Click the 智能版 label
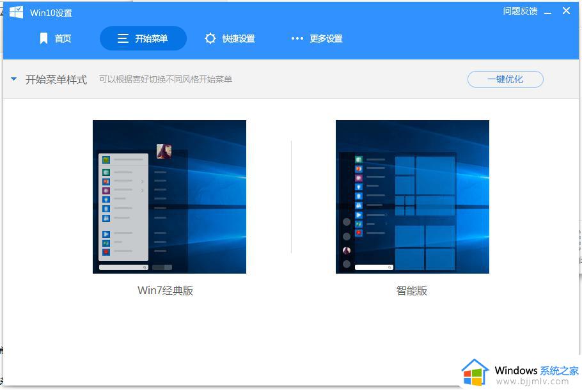This screenshot has width=582, height=390. pos(412,290)
